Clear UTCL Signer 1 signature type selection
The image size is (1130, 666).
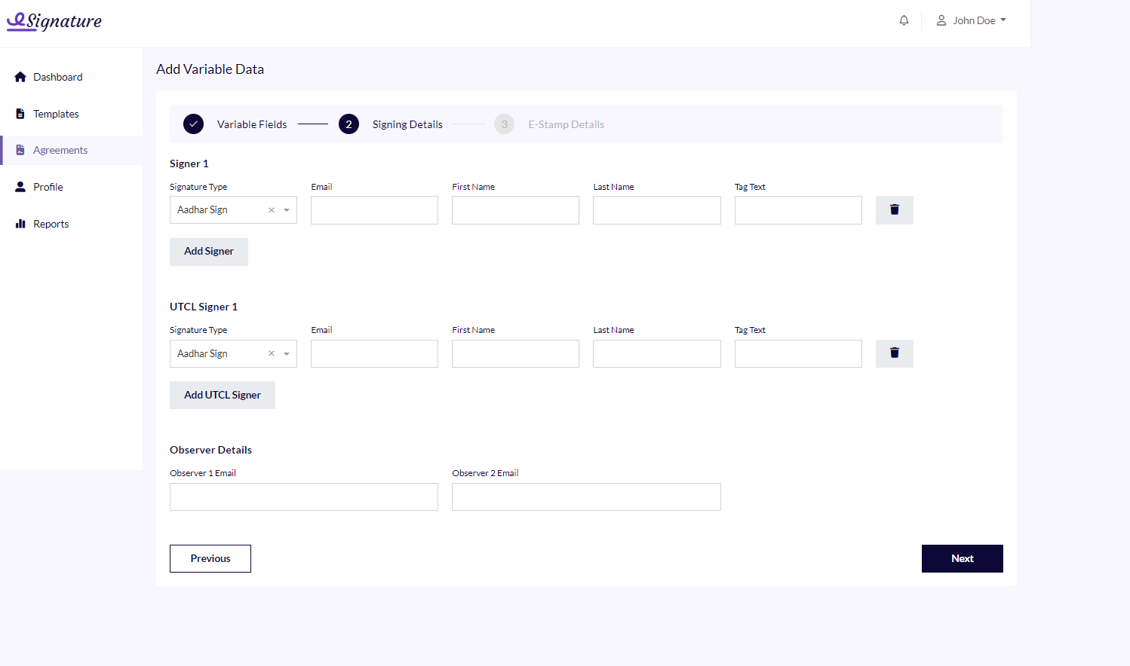272,353
